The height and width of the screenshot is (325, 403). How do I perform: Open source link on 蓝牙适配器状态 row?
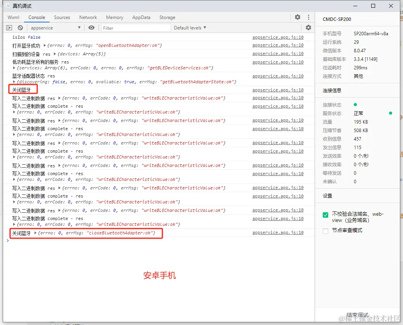[x=278, y=76]
